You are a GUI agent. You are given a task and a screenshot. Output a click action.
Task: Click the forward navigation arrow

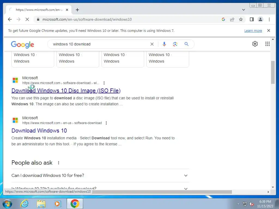tap(19, 19)
